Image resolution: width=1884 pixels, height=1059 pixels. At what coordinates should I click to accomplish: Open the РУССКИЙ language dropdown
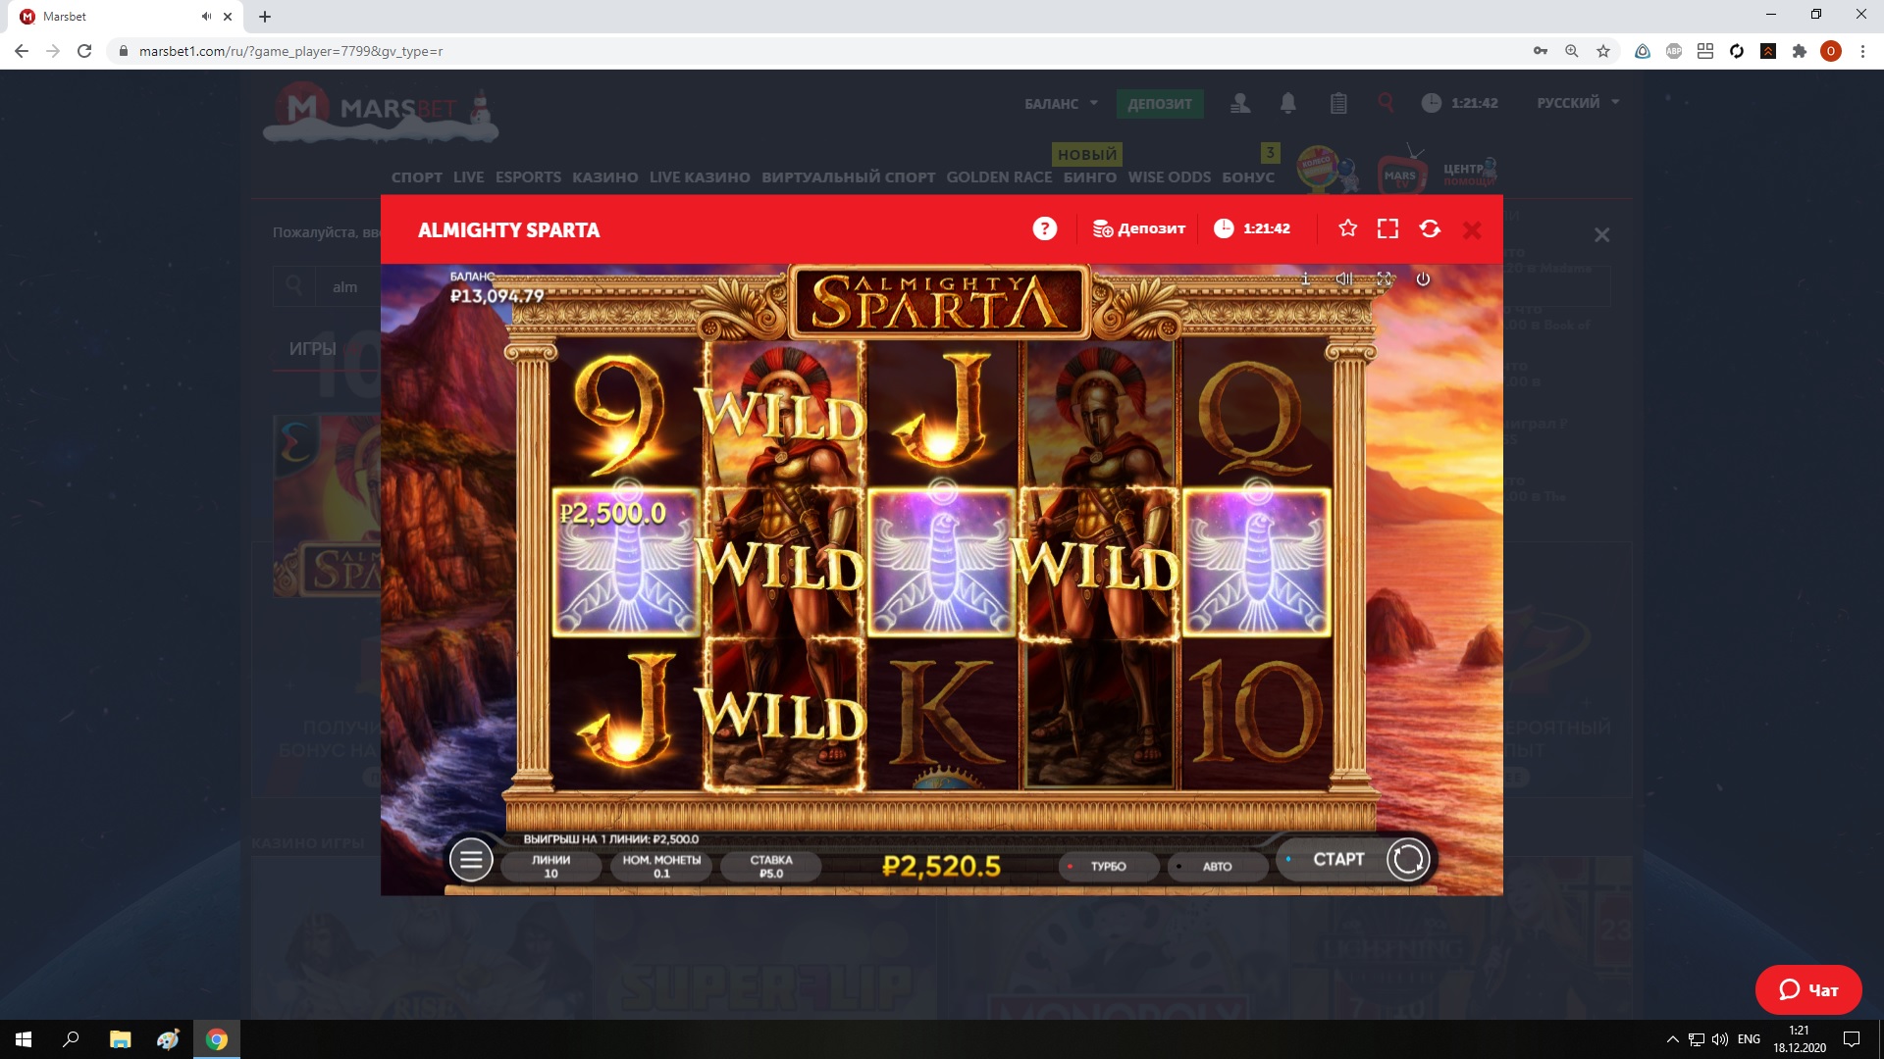tap(1578, 102)
